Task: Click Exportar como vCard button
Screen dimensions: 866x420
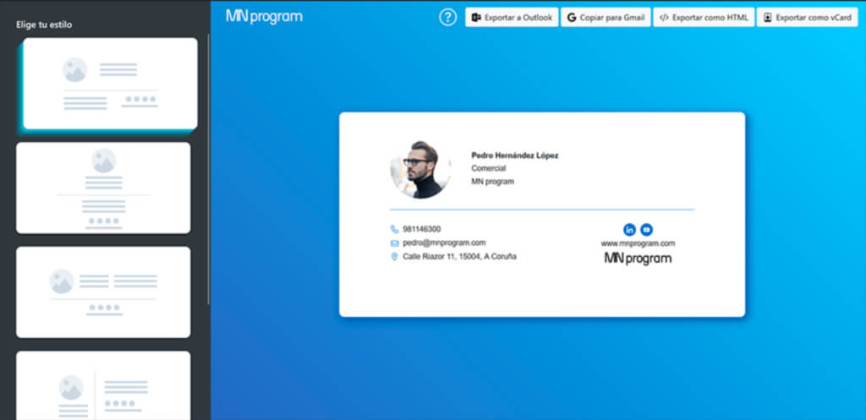Action: (807, 17)
